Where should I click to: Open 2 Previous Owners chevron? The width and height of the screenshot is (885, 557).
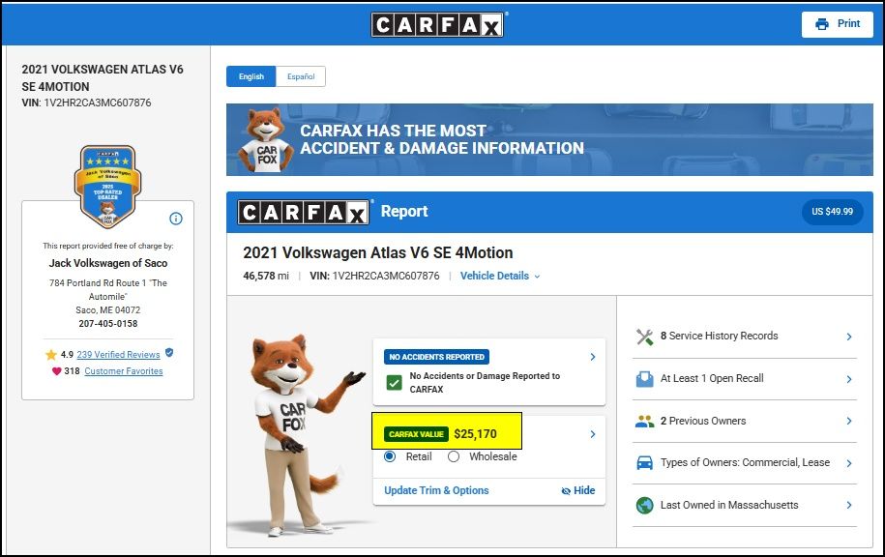[849, 421]
